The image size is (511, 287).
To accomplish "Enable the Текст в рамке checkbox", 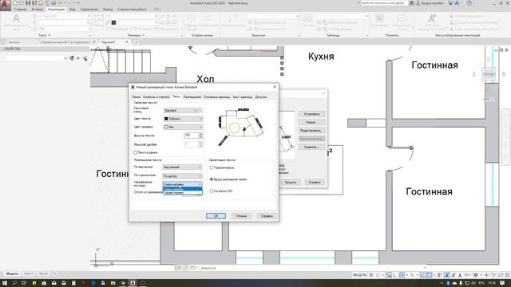I will (135, 152).
